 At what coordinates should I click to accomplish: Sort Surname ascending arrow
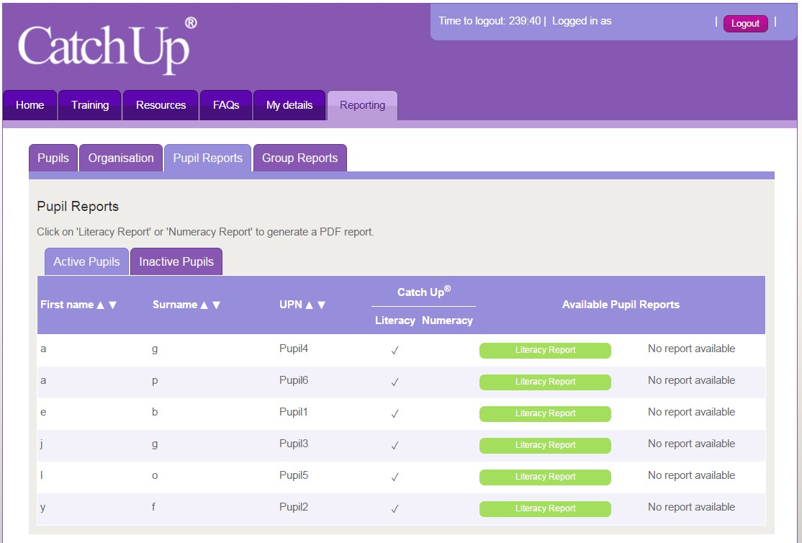tap(204, 305)
